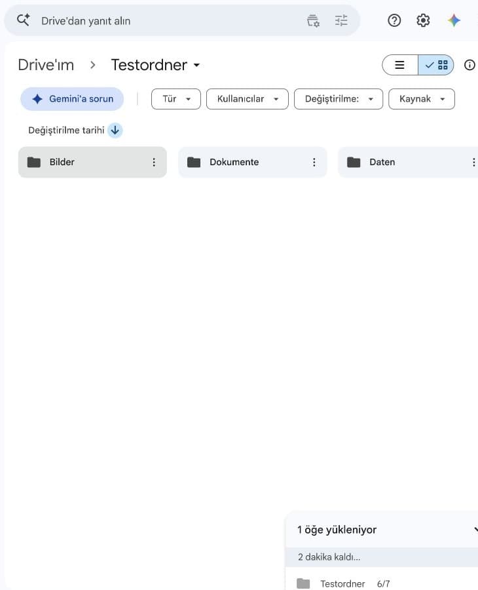Click the Drive'dan yanıt alın search field
The width and height of the screenshot is (478, 590).
(182, 21)
